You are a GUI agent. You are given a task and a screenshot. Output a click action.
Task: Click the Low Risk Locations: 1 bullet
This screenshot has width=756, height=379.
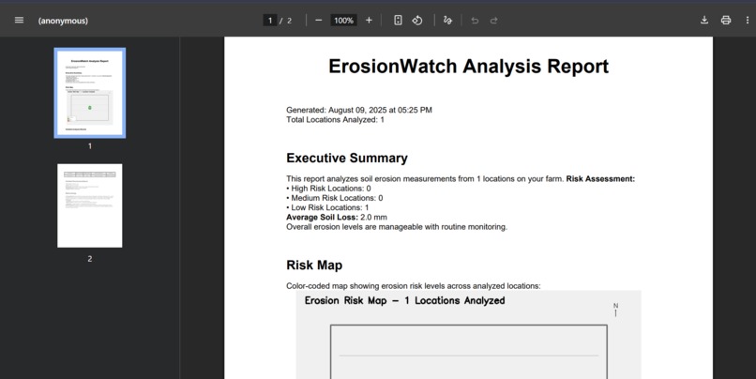pyautogui.click(x=328, y=207)
